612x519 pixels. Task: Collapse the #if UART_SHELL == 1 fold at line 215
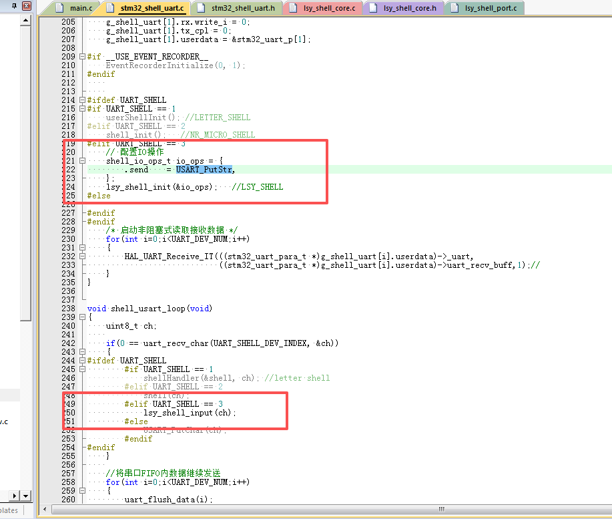[x=82, y=109]
